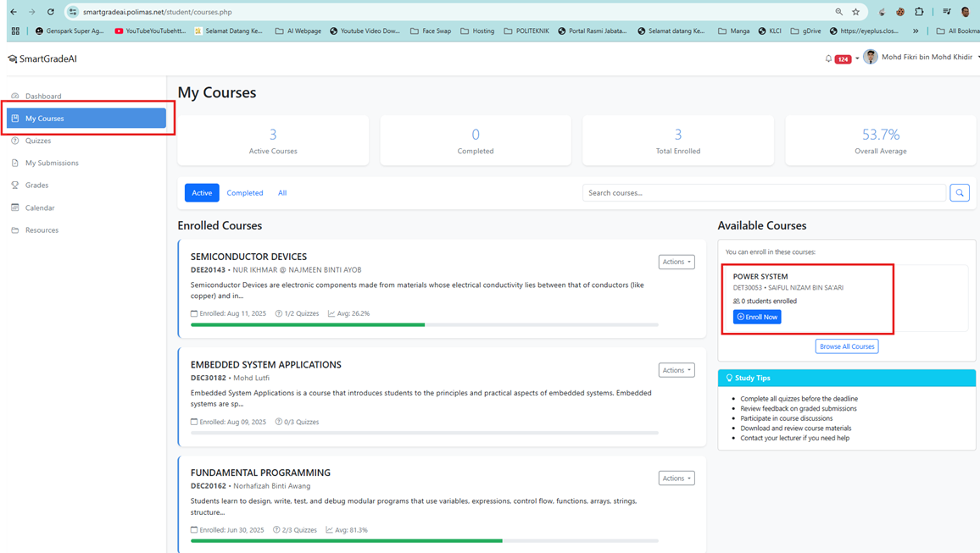Open the browser extensions puzzle icon
This screenshot has height=553, width=980.
(919, 13)
